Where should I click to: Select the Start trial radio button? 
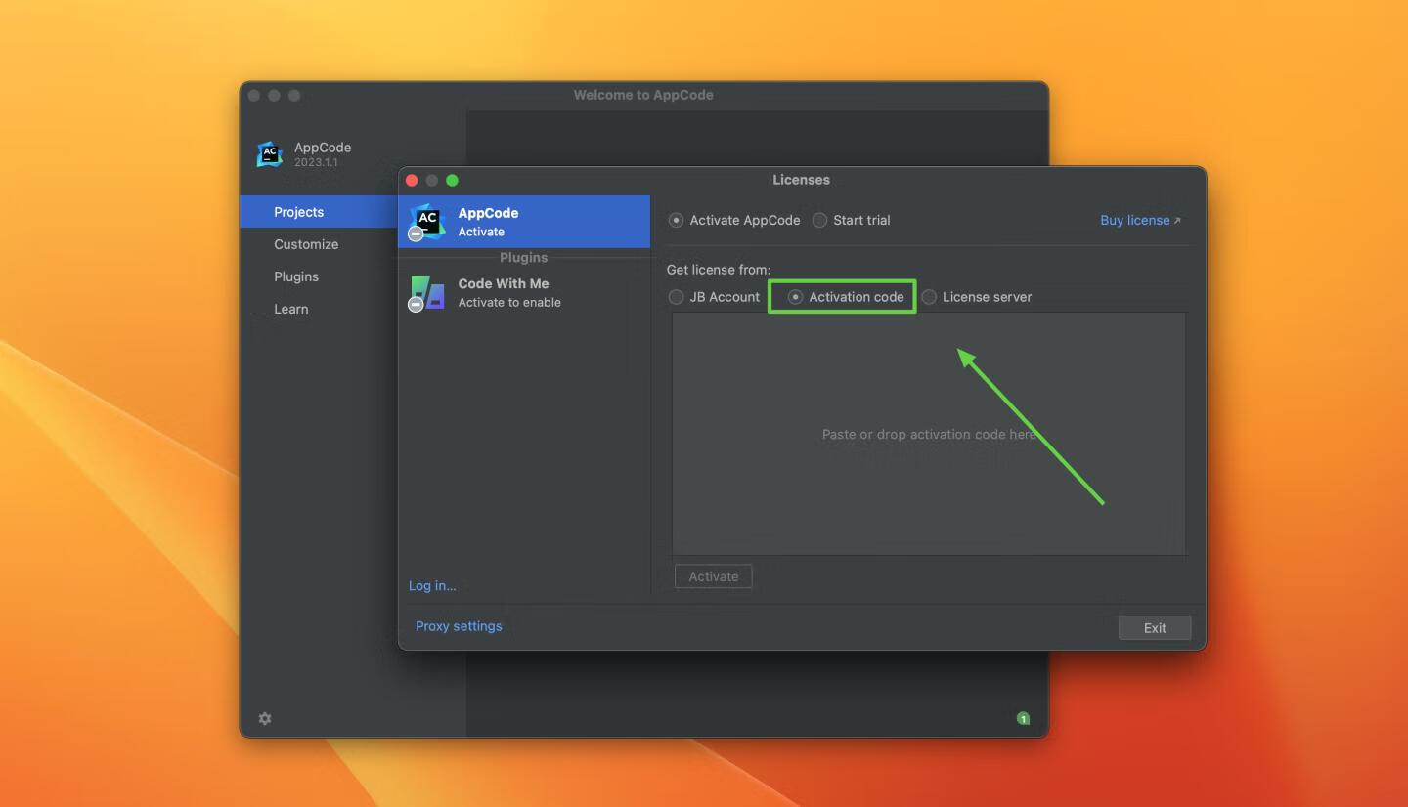[819, 220]
